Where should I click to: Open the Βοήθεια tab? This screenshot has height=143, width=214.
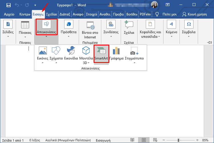tap(132, 14)
